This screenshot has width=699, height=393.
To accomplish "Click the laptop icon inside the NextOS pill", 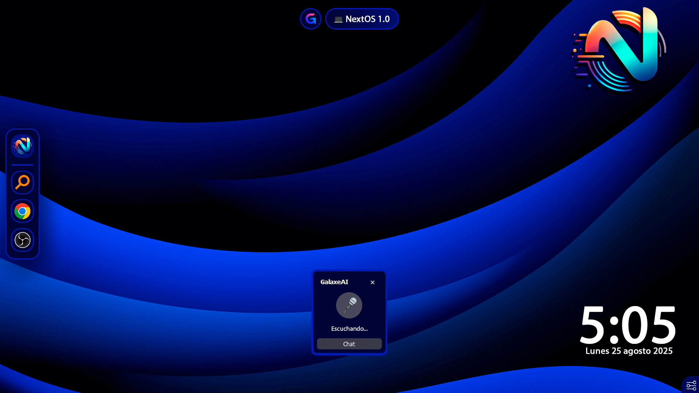I will click(338, 19).
